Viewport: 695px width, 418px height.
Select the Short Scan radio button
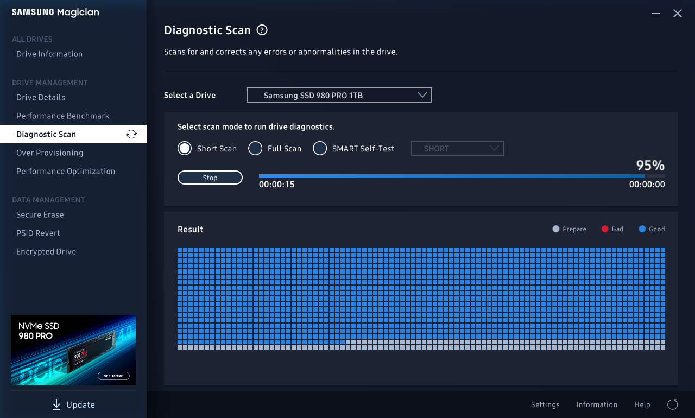click(185, 148)
